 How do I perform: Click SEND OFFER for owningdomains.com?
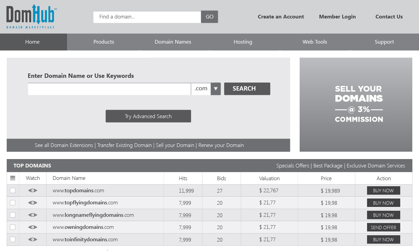point(383,228)
